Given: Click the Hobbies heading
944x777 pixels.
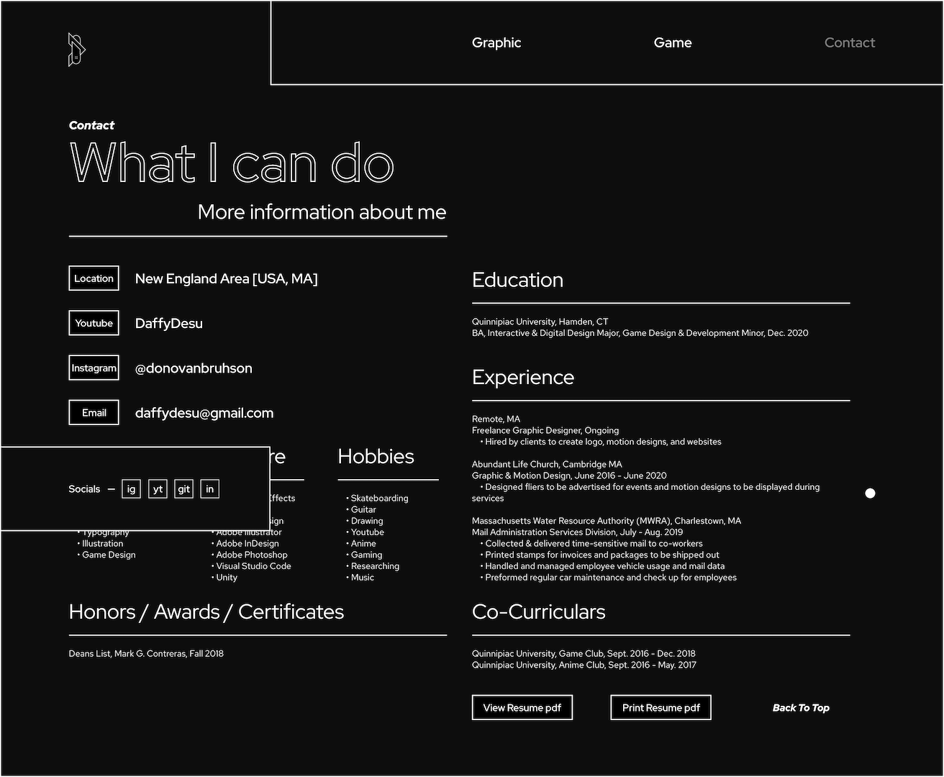Looking at the screenshot, I should [x=376, y=456].
